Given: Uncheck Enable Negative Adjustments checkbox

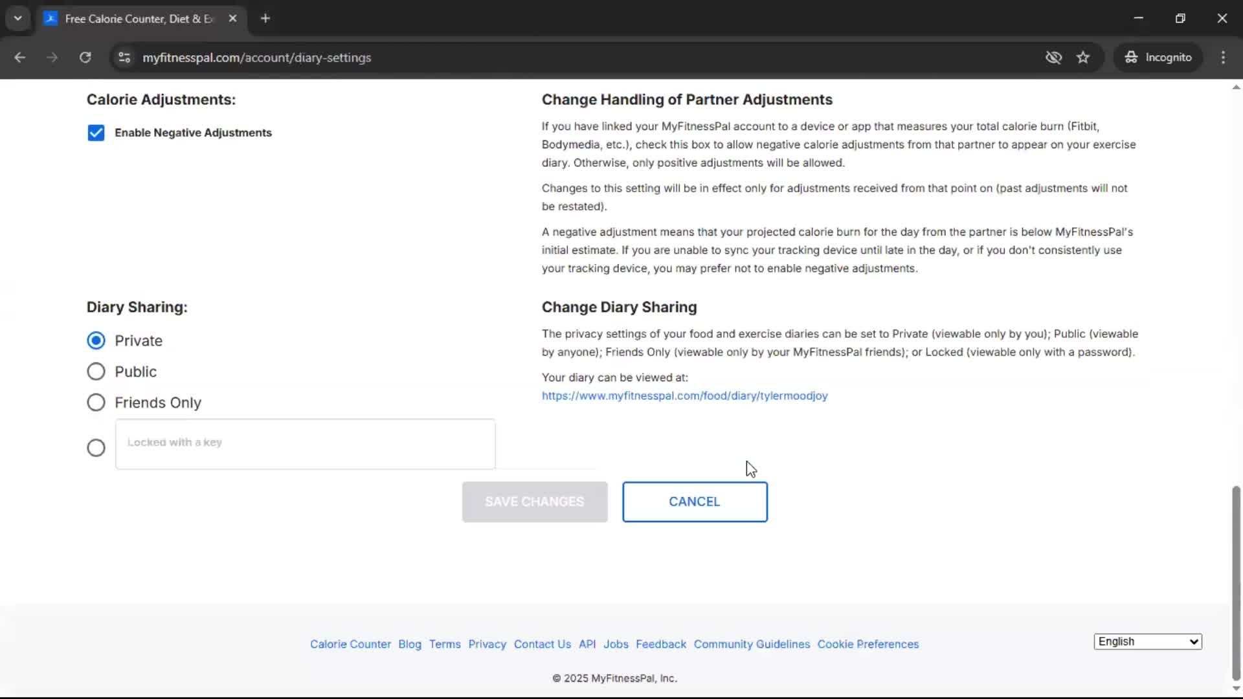Looking at the screenshot, I should point(96,133).
